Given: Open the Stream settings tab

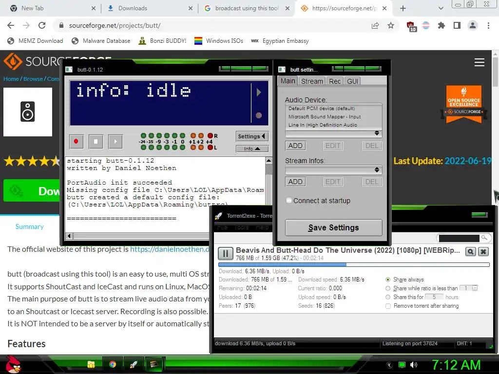Looking at the screenshot, I should click(312, 81).
